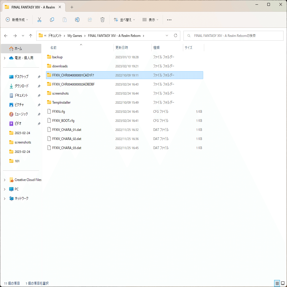Screen dimensions: 287x287
Task: Sort by サイズ column header
Action: tap(189, 47)
